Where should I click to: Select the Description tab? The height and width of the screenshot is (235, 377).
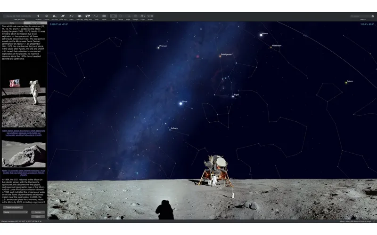(x=35, y=23)
